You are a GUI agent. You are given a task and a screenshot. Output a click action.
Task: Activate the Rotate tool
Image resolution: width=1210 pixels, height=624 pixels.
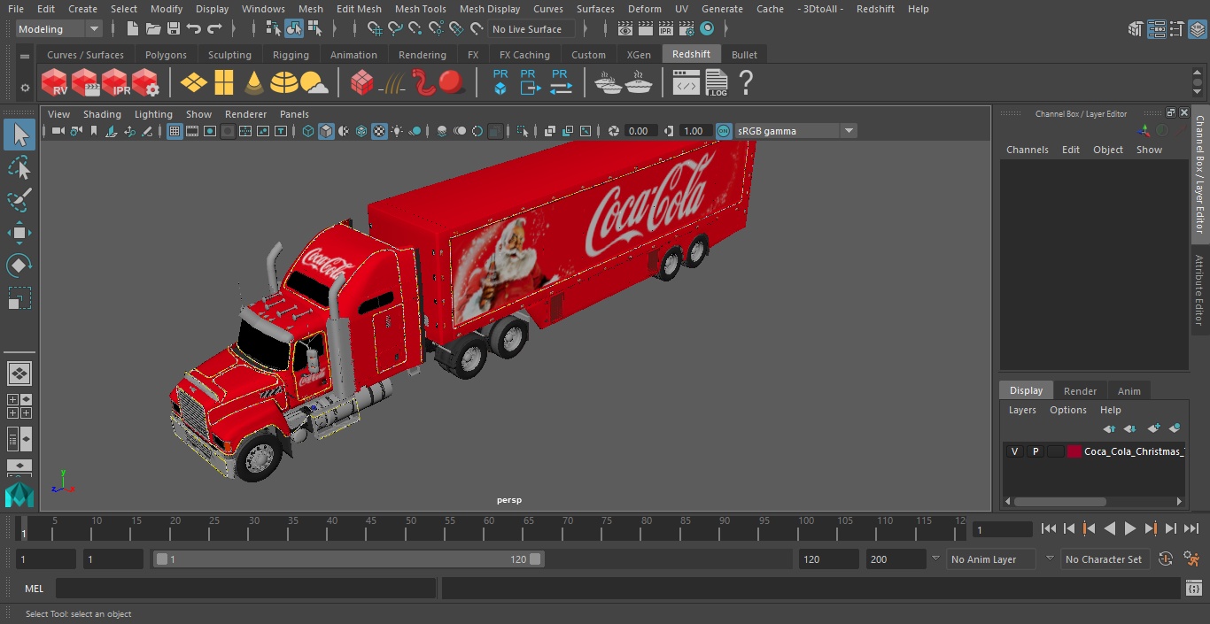[19, 266]
